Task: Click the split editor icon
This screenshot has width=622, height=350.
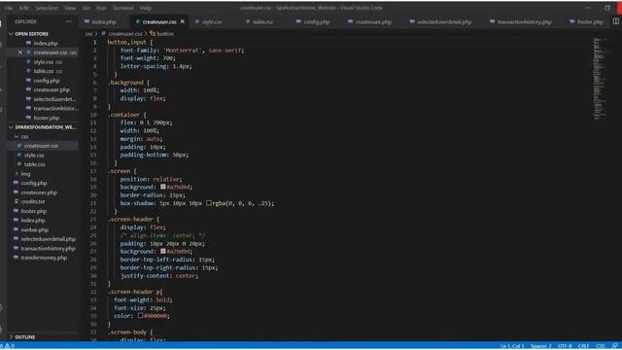Action: coord(615,21)
